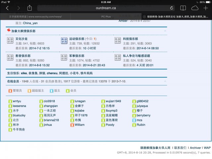Open a new tab with the plus icon
This screenshot has height=159, width=212.
[x=205, y=8]
